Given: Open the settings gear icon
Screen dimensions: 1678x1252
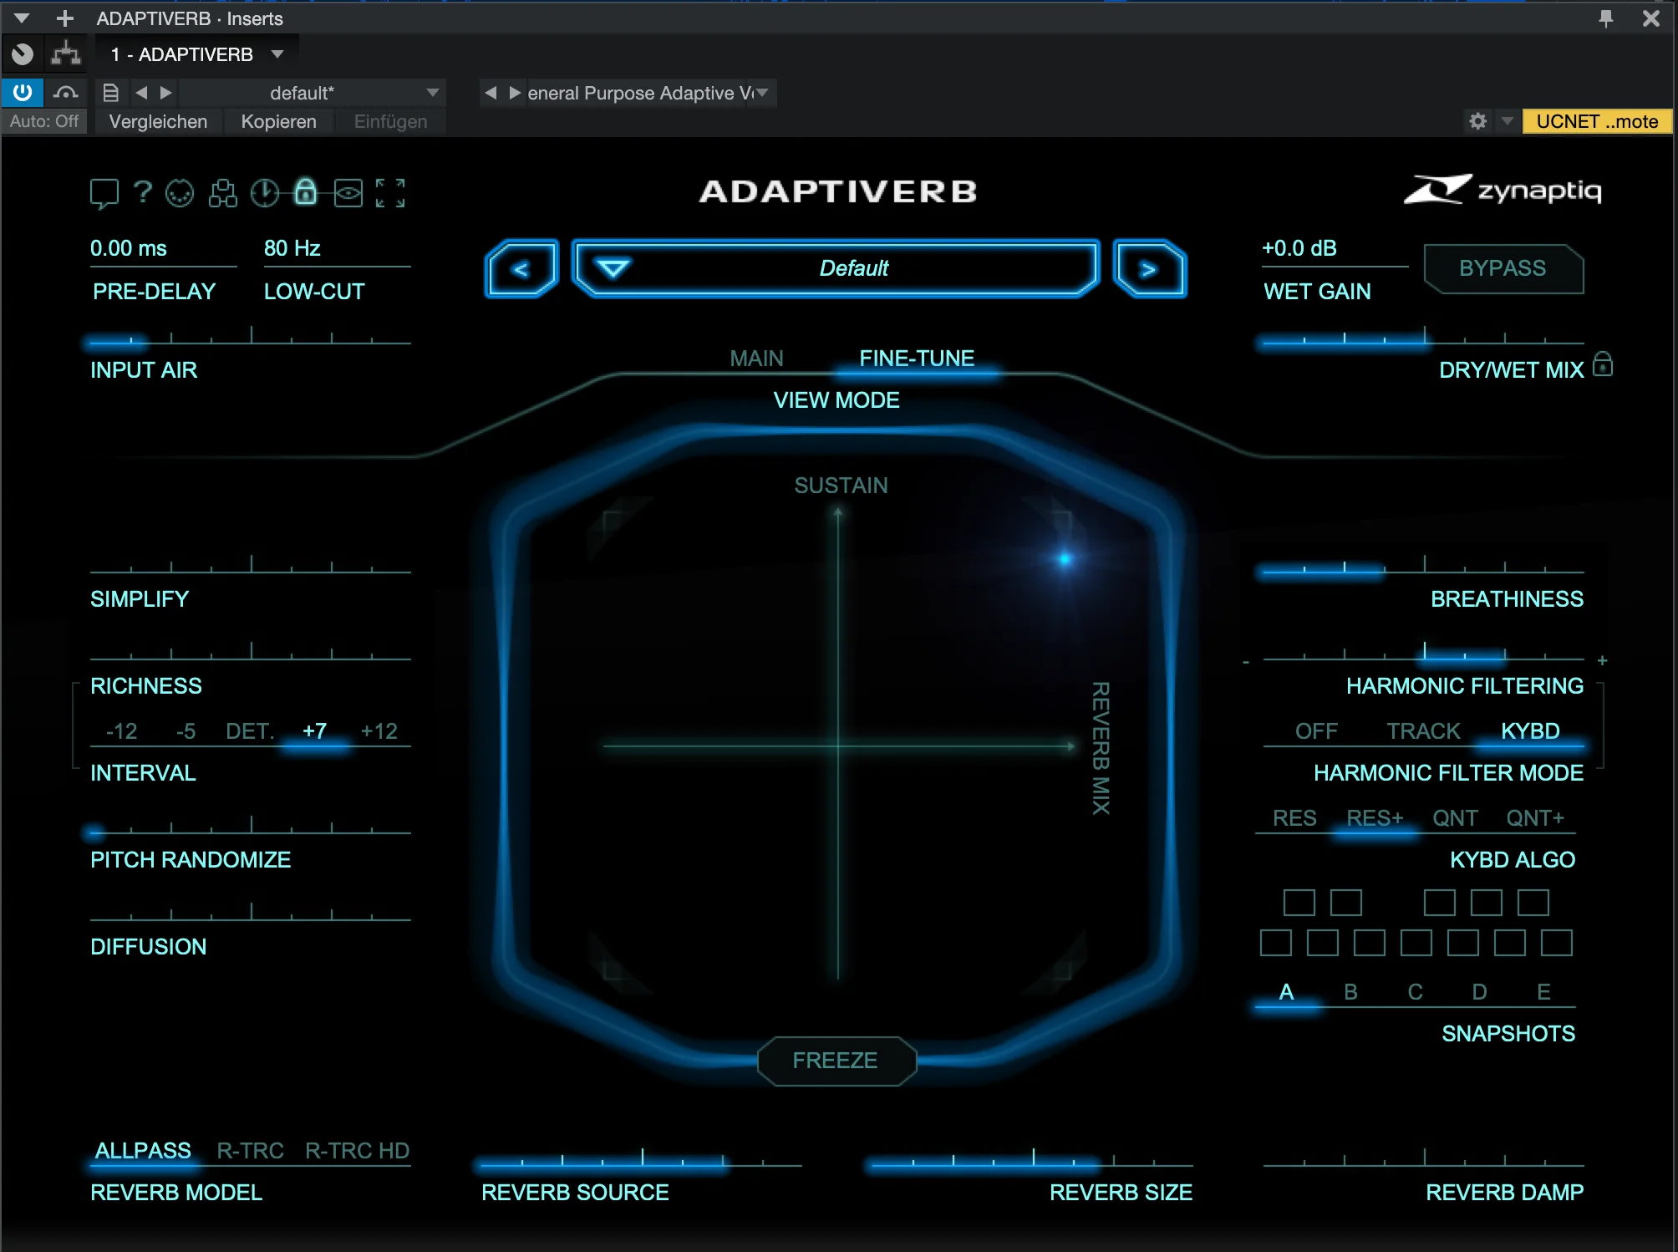Looking at the screenshot, I should [x=1477, y=121].
